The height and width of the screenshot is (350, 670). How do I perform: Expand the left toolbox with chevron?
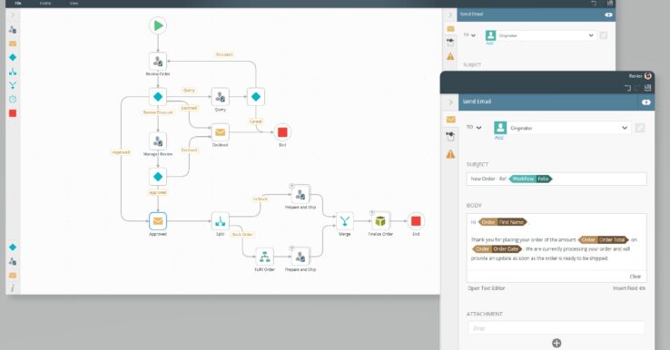(13, 15)
